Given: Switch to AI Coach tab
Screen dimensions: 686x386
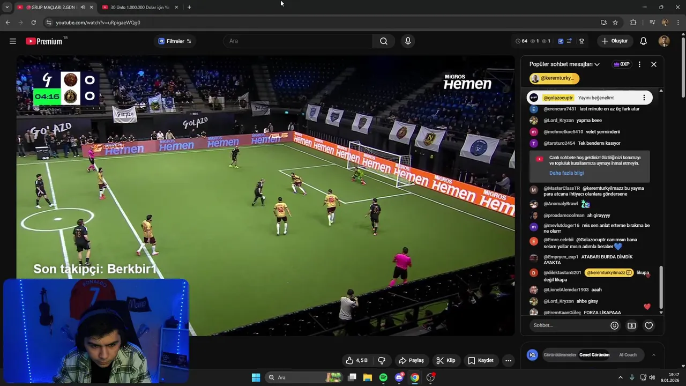Looking at the screenshot, I should coord(628,355).
